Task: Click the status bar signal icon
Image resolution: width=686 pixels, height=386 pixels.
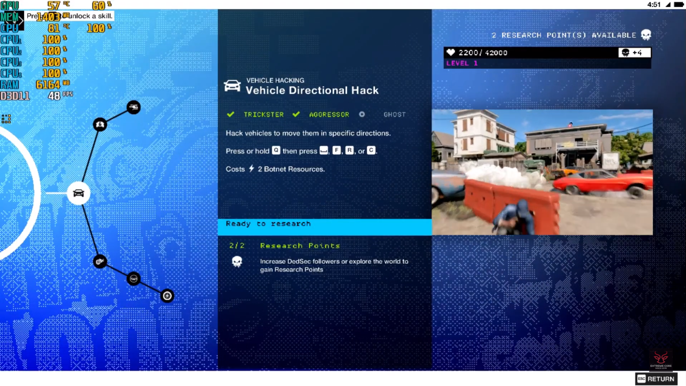Action: click(668, 5)
